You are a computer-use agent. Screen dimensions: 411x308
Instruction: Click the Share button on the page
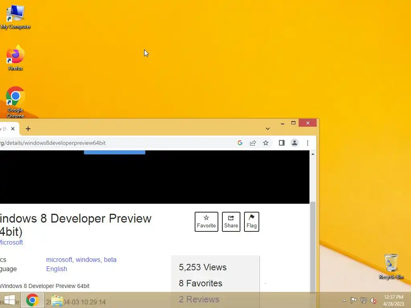(x=231, y=221)
